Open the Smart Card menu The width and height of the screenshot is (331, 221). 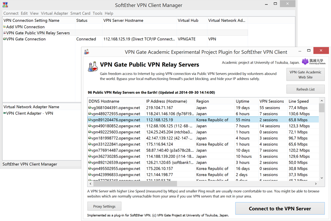tap(80, 13)
